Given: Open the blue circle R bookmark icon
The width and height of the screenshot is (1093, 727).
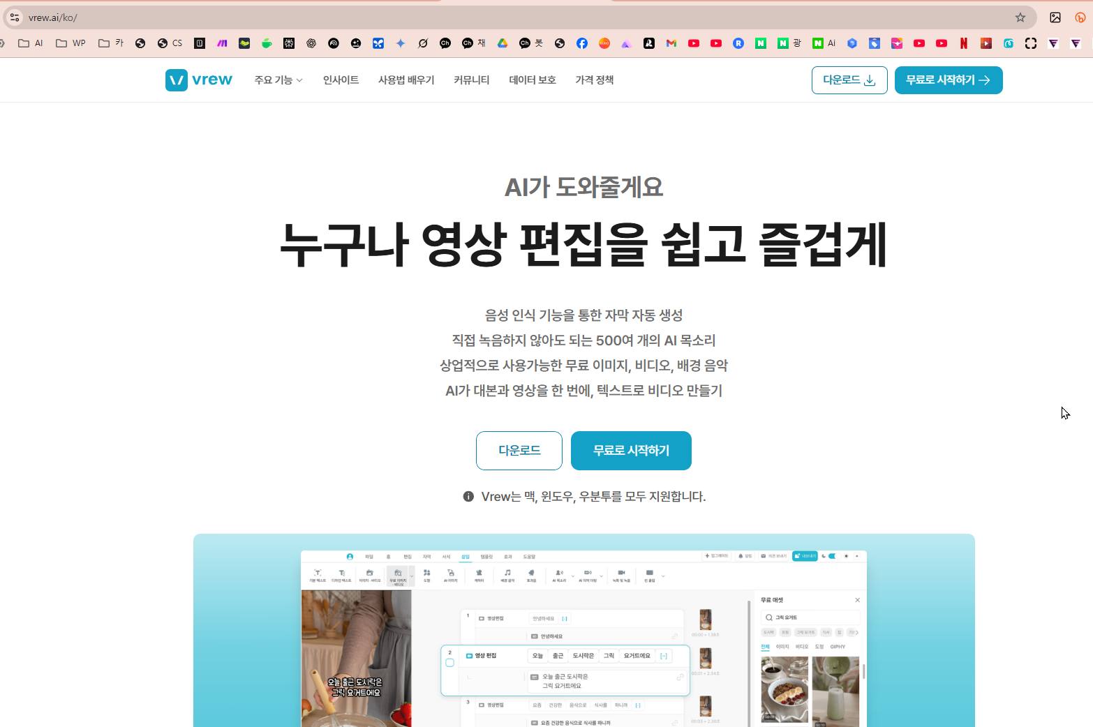Looking at the screenshot, I should tap(738, 43).
